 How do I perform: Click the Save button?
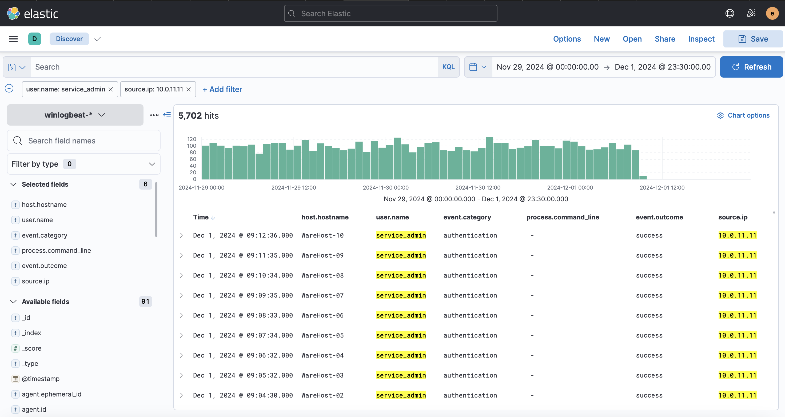753,39
